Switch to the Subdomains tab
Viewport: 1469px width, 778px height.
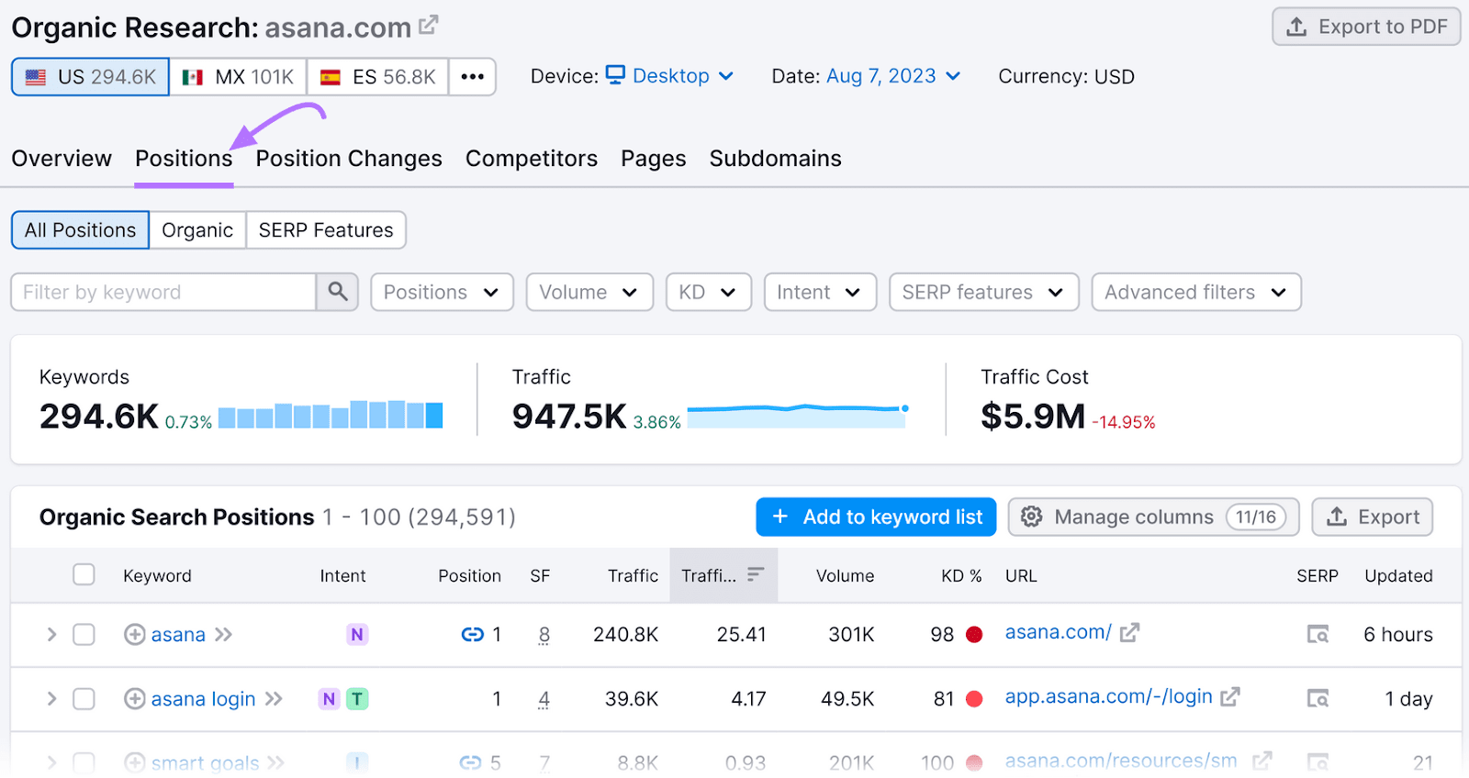point(776,159)
